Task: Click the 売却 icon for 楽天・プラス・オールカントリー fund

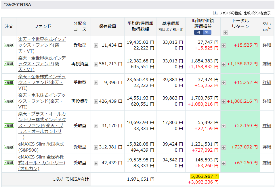Action: 9,126
